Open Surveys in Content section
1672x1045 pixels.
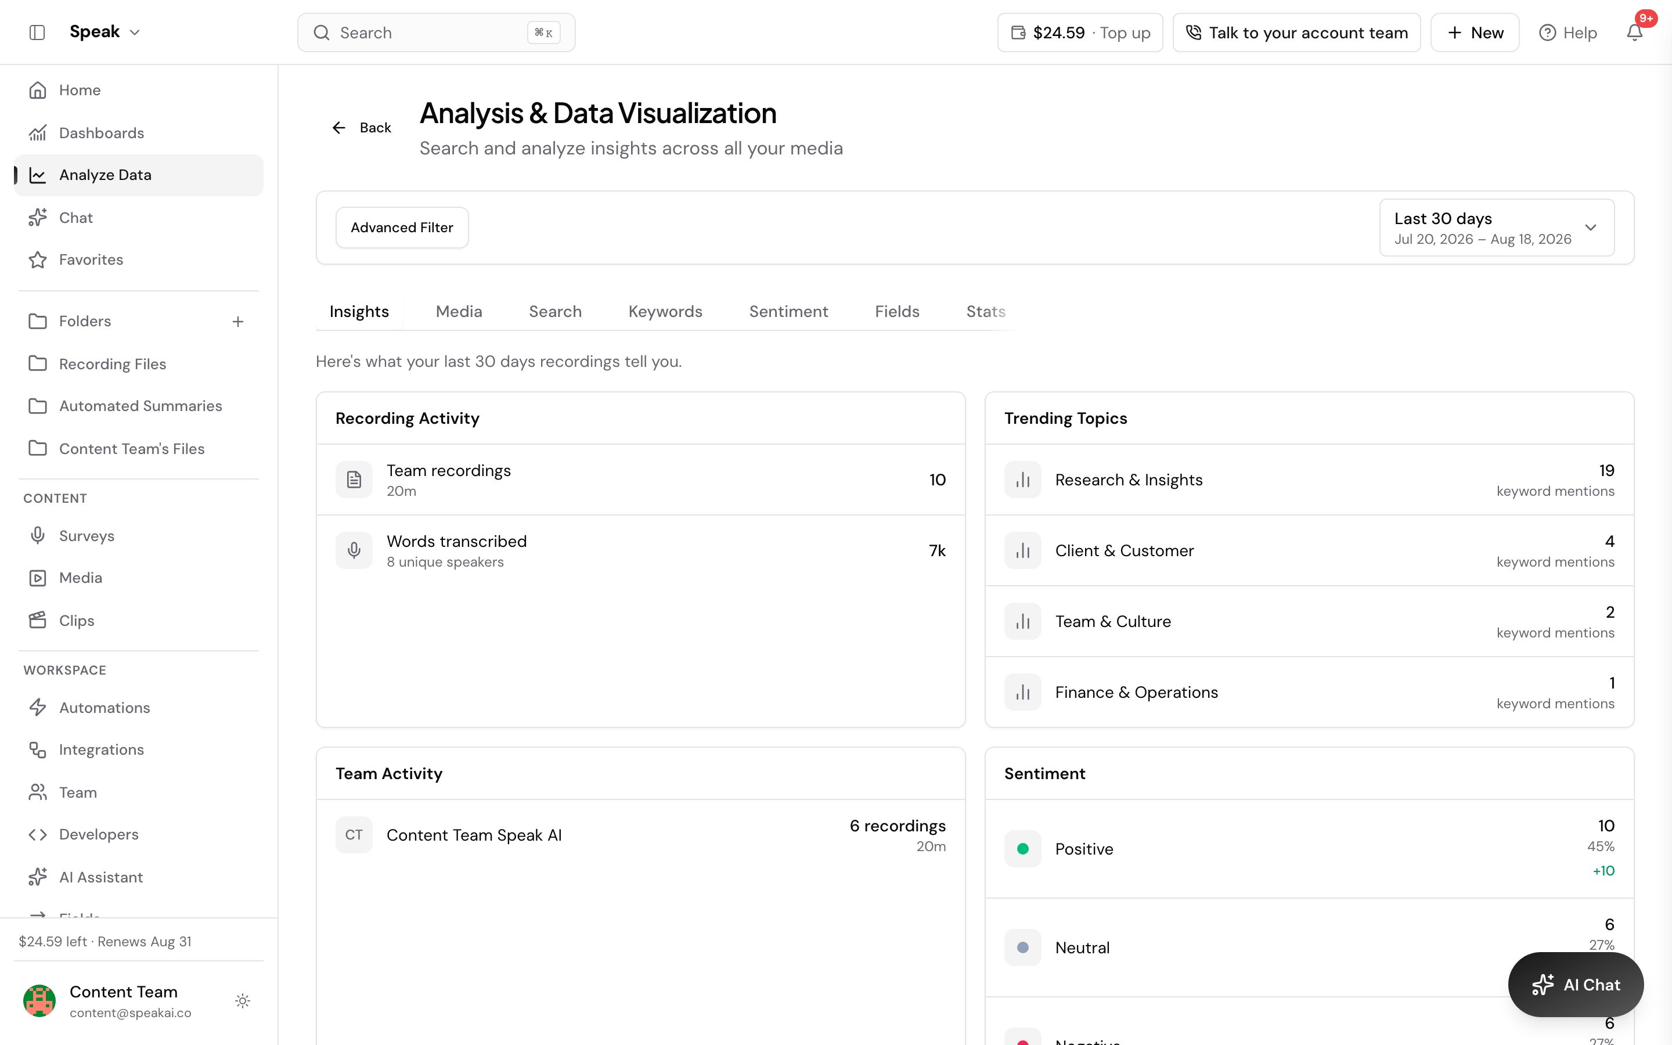138,536
